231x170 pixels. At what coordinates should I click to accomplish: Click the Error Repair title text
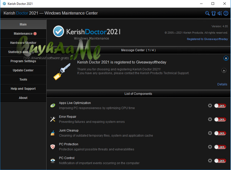(68, 117)
